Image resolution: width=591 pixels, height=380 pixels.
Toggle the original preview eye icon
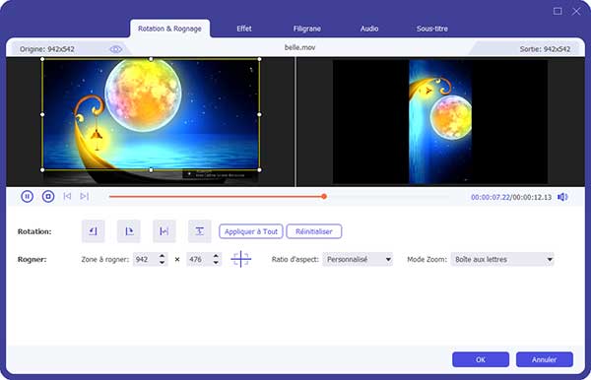(115, 49)
